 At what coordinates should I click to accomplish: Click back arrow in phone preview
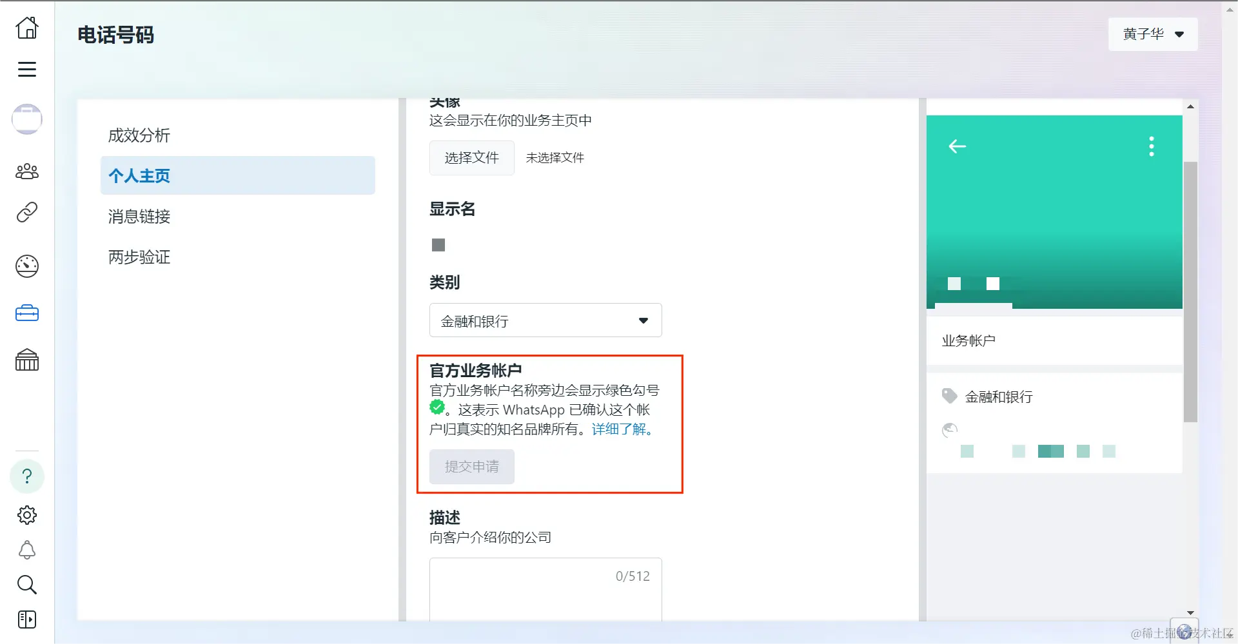point(957,146)
